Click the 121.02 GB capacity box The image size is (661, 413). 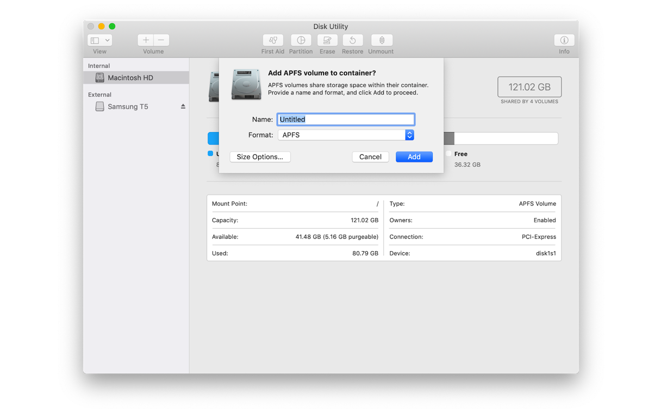529,87
